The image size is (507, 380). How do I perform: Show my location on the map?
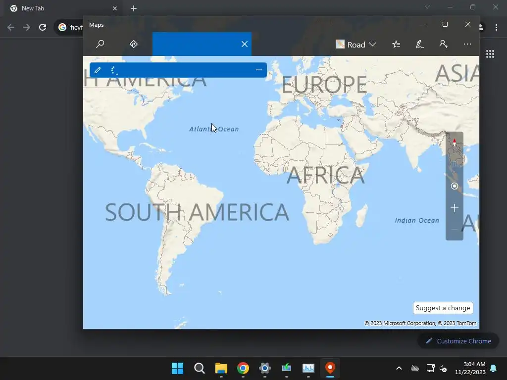click(x=455, y=186)
